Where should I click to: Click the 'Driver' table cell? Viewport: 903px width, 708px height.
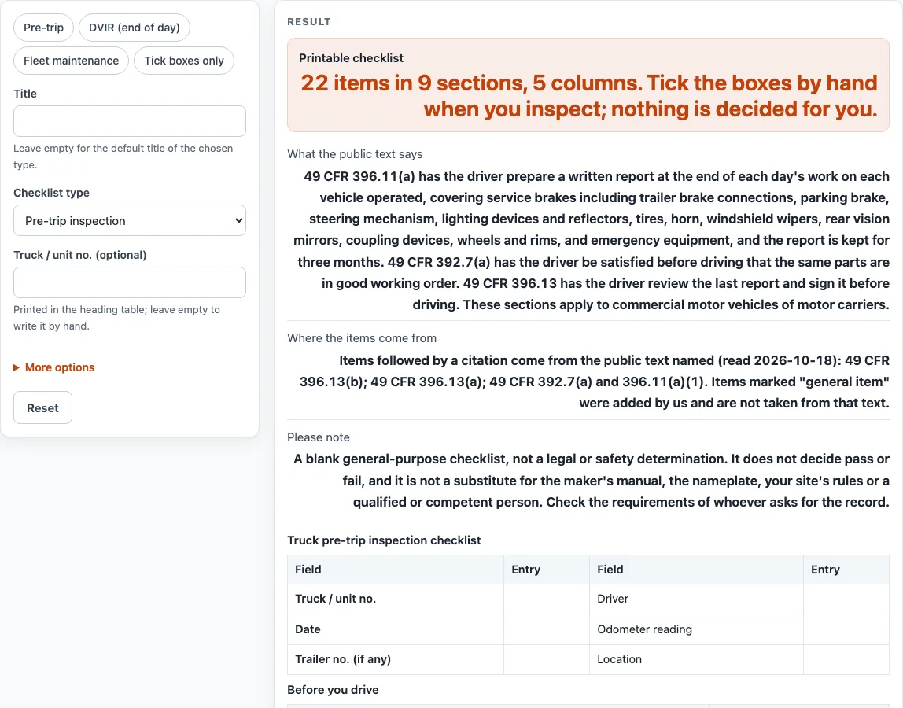[696, 599]
